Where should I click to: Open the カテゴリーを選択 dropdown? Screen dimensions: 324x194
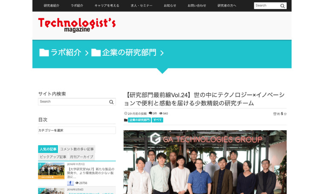click(77, 130)
